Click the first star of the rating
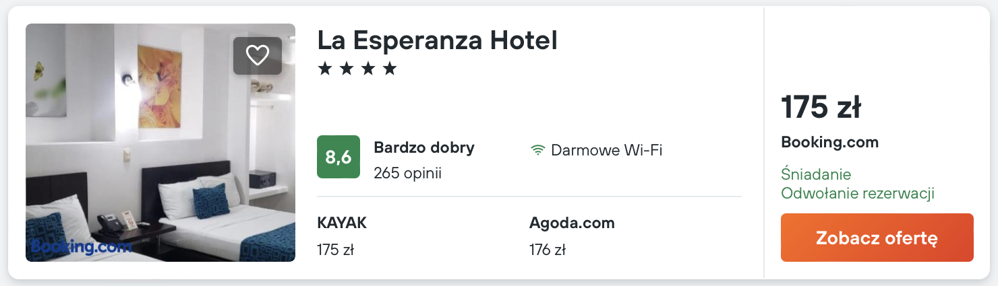998x286 pixels. [325, 69]
